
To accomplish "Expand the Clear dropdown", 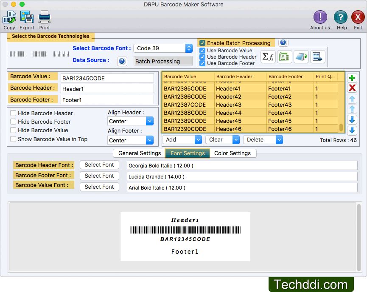I will click(222, 139).
